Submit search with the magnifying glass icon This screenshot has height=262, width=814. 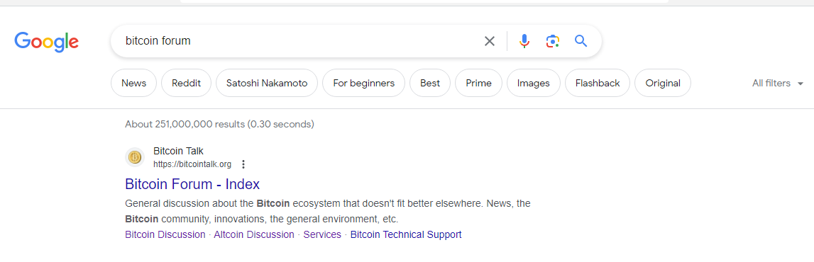pyautogui.click(x=581, y=41)
